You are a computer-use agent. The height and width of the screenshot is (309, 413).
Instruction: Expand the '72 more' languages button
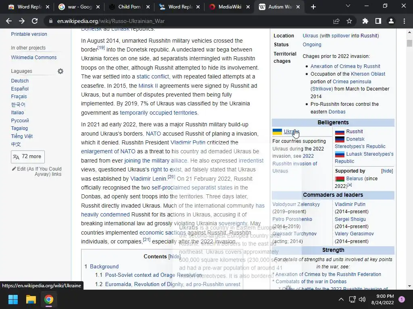[28, 157]
